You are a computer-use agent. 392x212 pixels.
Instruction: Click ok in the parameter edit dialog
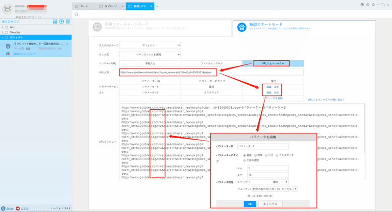click(250, 204)
